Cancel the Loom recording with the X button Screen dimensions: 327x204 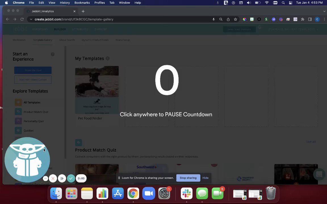[53, 178]
